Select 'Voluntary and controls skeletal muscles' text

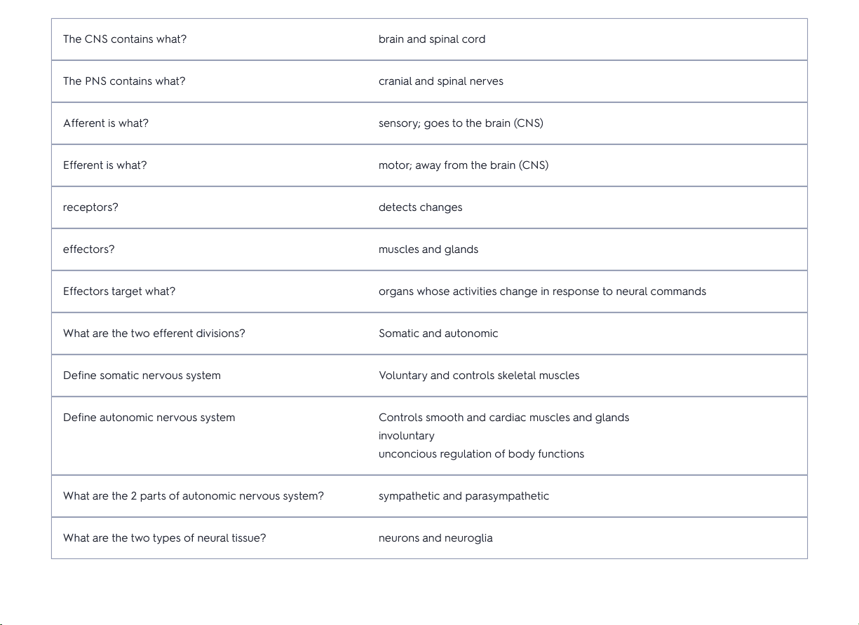click(x=479, y=376)
